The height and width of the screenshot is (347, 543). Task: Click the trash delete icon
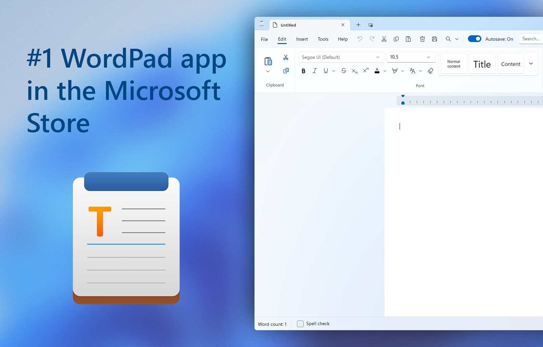[x=422, y=39]
